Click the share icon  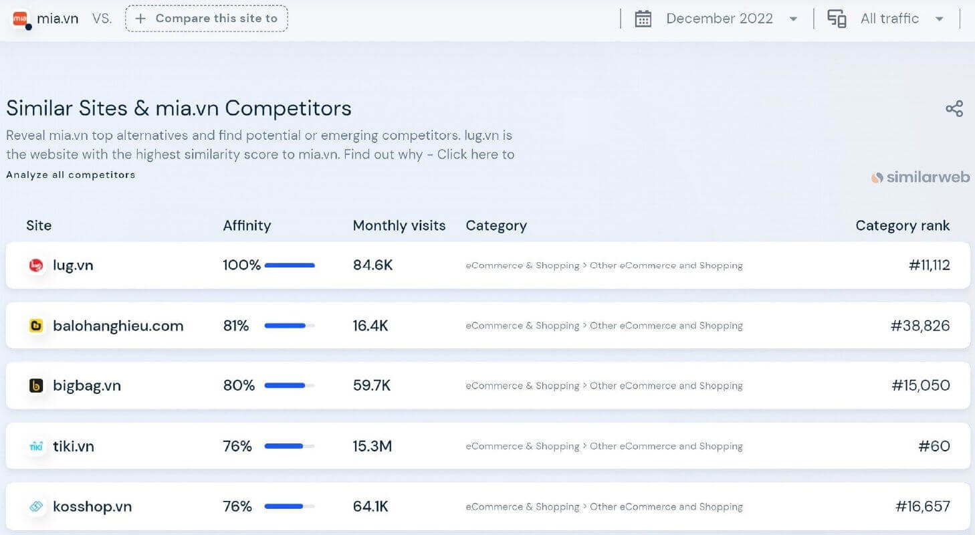[x=954, y=109]
